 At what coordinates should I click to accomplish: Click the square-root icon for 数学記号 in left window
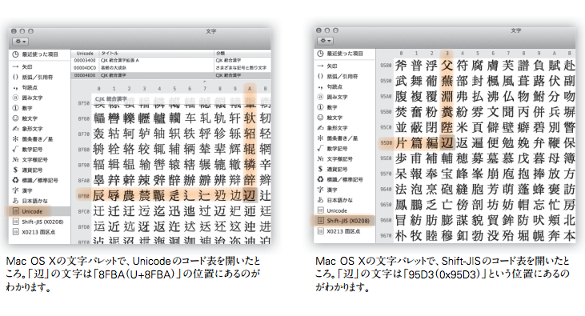15,150
